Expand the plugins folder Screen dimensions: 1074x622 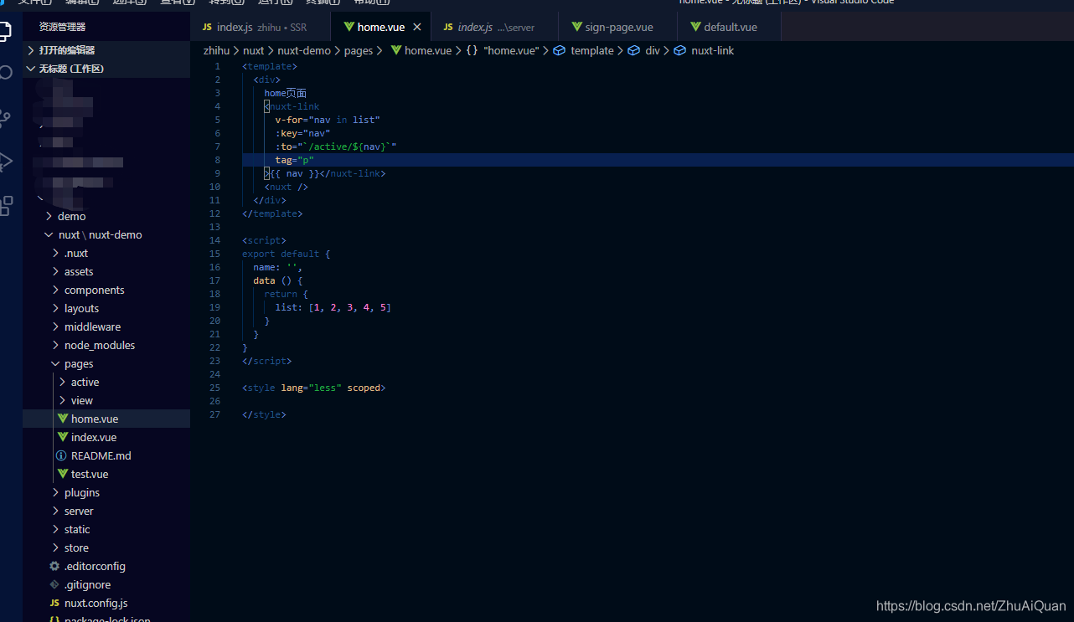click(x=106, y=492)
